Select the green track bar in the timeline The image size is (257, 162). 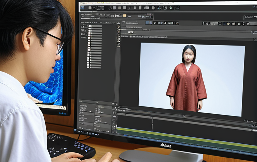[x=186, y=137]
